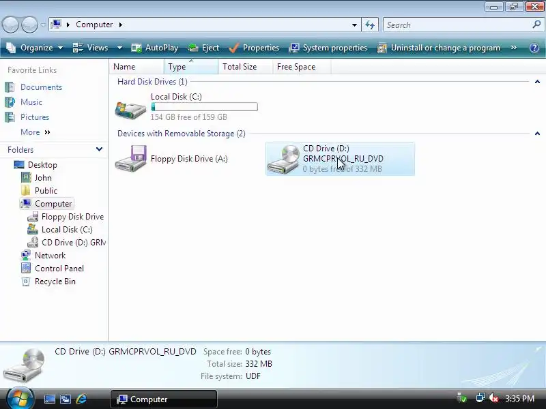Select CD Drive (D:) in folder tree
Viewport: 546px width, 409px height.
click(x=74, y=243)
